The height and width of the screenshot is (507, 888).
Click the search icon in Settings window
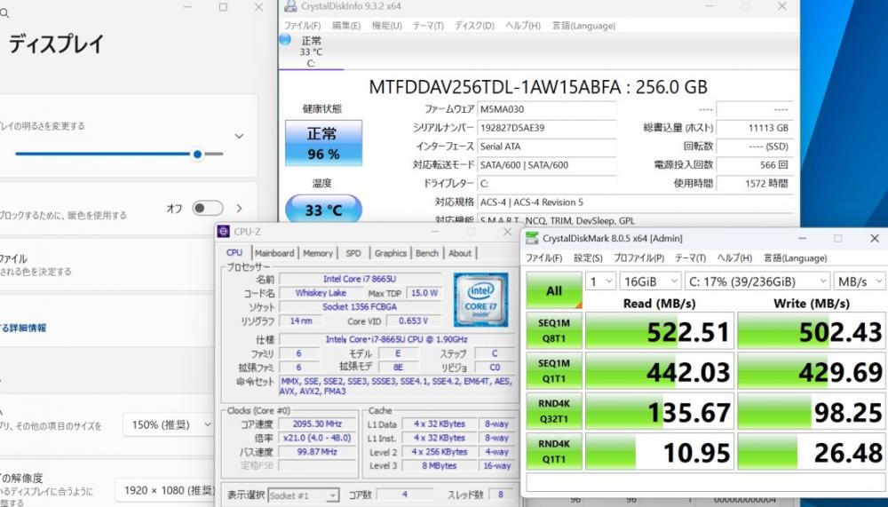point(4,12)
